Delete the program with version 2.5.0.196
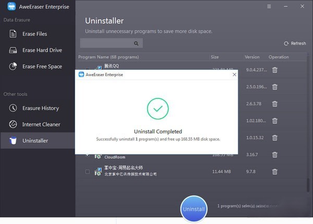The height and width of the screenshot is (224, 313). click(275, 87)
